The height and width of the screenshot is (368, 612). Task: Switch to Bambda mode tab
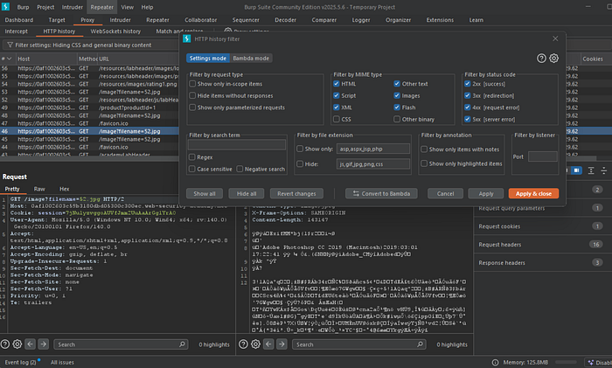(251, 58)
